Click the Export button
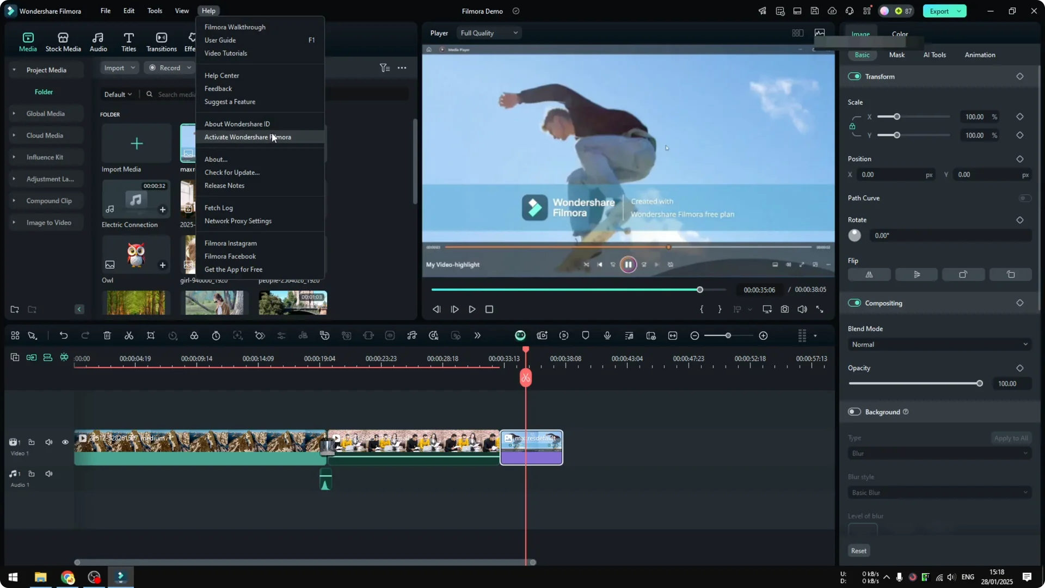The height and width of the screenshot is (588, 1045). click(x=939, y=11)
